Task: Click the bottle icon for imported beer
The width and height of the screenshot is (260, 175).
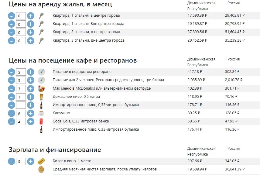Action: pos(42,105)
